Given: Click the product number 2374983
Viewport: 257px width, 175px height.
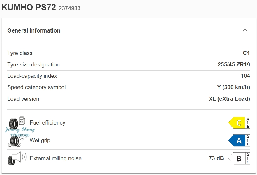Looking at the screenshot, I should (x=69, y=8).
